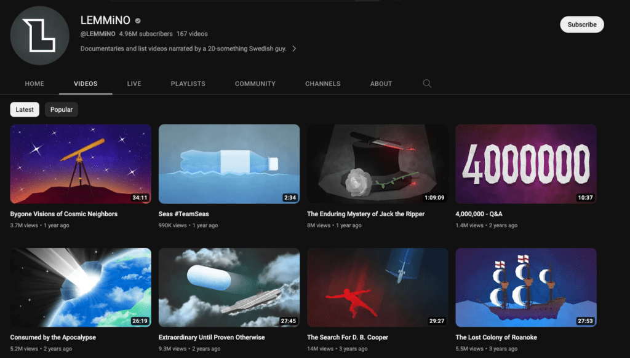Click title The Enduring Mystery of Jack the Ripper

click(x=365, y=214)
